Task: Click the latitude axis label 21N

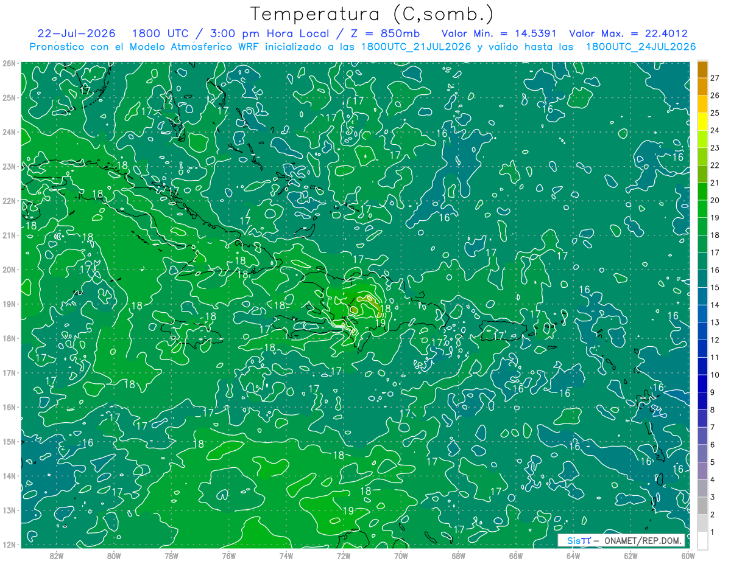Action: [x=9, y=235]
